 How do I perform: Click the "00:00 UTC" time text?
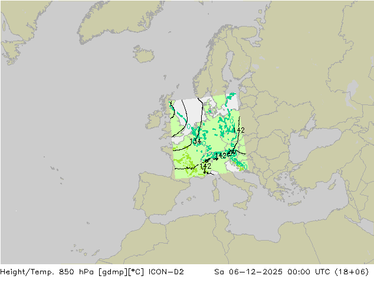[309, 271]
